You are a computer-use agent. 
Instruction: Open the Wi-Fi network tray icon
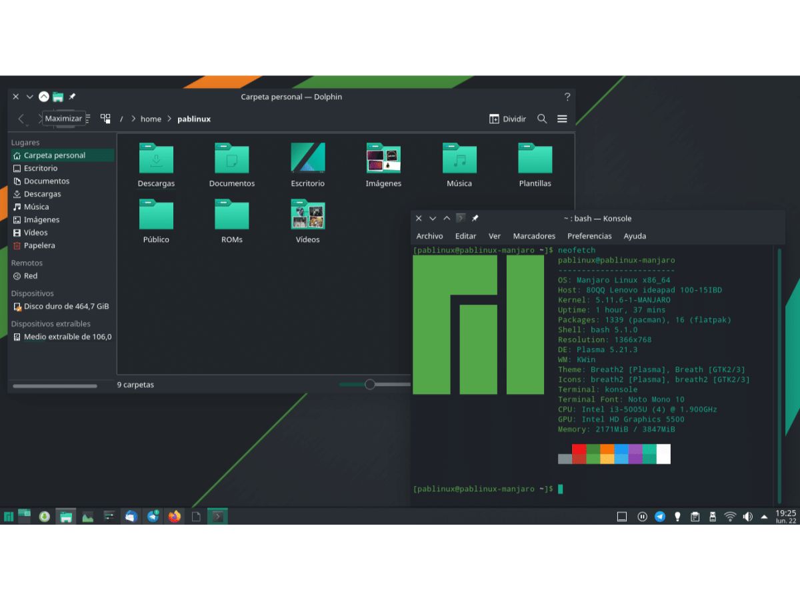(730, 516)
